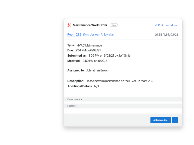Click the 01:51 PM 6/02/21 timestamp
This screenshot has height=145, width=194.
tap(166, 35)
